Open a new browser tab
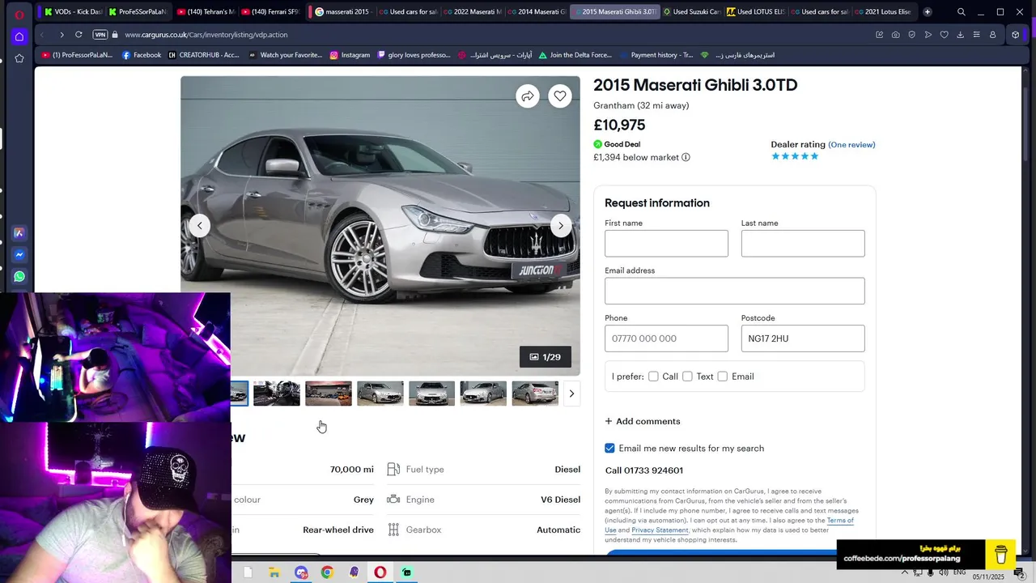 [x=928, y=12]
